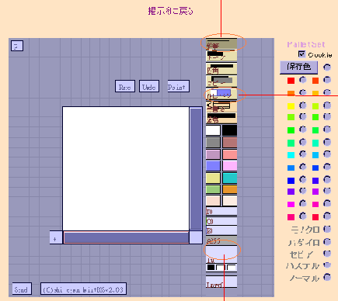Pick the gray swatch in tool palette

[x=213, y=143]
